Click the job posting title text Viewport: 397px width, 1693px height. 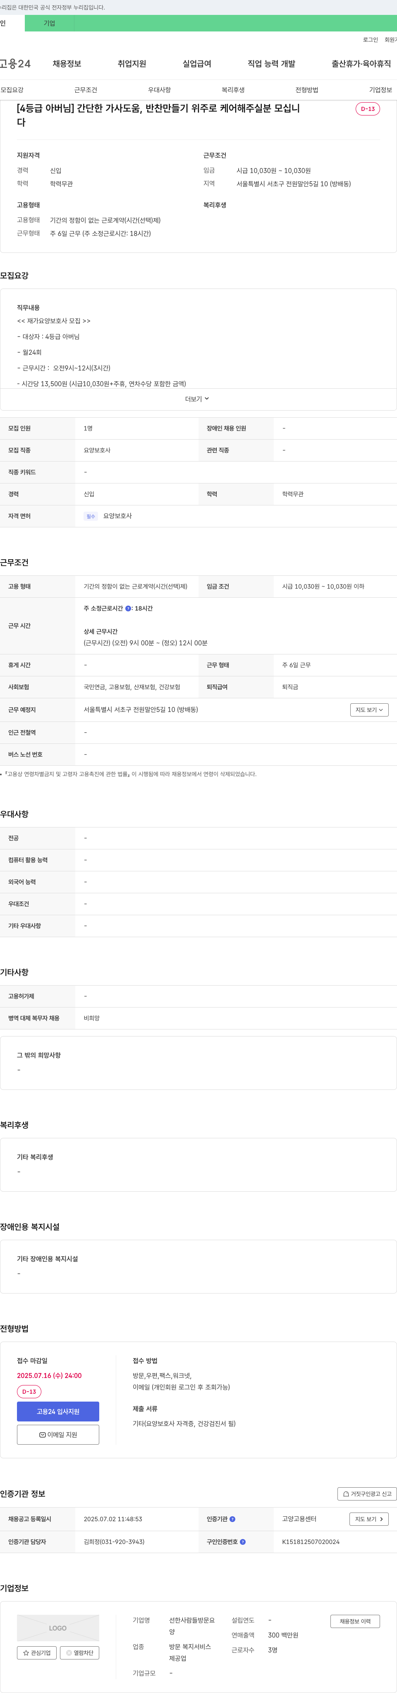pyautogui.click(x=158, y=115)
